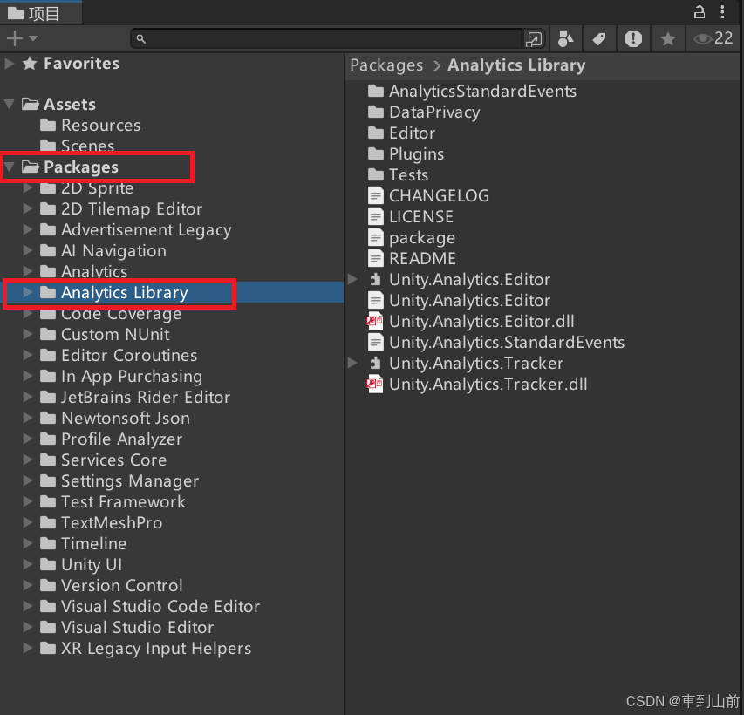
Task: Select the Unity.Analytics.Editor.dll plugin icon
Action: coord(375,321)
